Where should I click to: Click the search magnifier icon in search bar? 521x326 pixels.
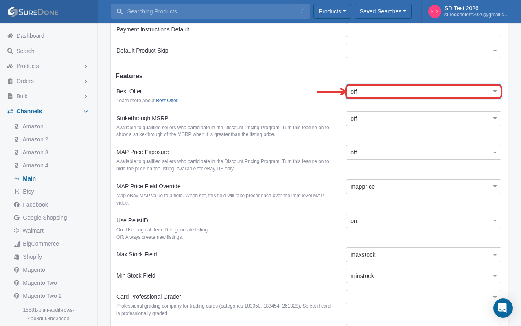[120, 11]
